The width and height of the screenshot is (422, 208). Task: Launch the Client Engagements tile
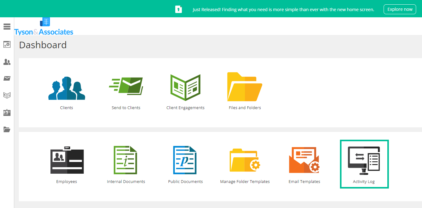(185, 87)
